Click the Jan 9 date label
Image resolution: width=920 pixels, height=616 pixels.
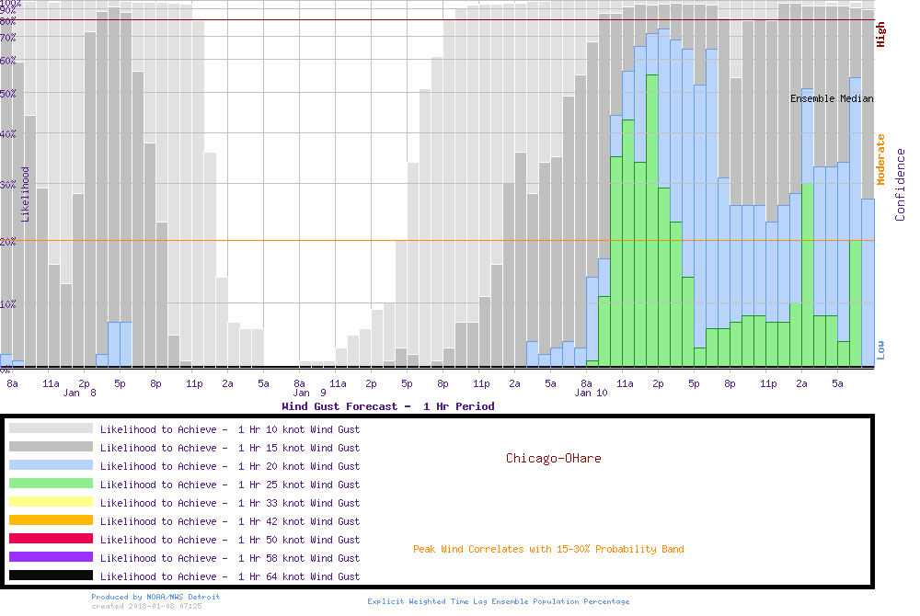tap(310, 393)
